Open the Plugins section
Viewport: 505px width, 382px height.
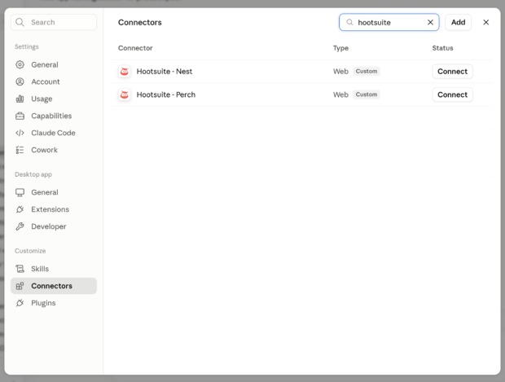[x=54, y=303]
